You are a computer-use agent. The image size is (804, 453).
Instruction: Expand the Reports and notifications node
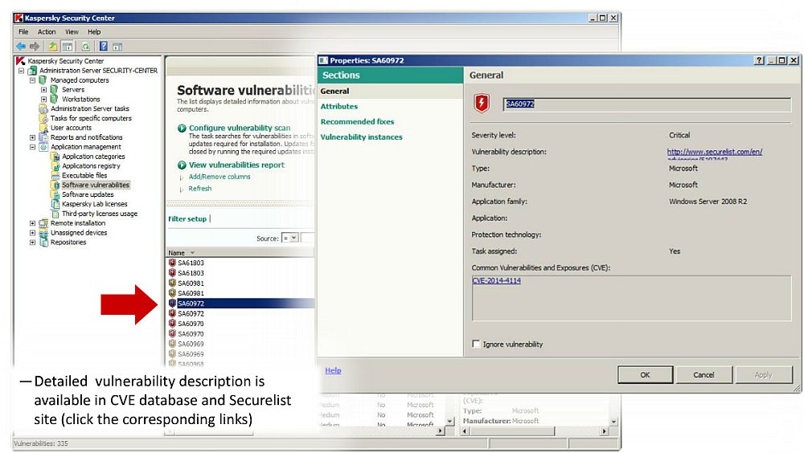point(32,137)
